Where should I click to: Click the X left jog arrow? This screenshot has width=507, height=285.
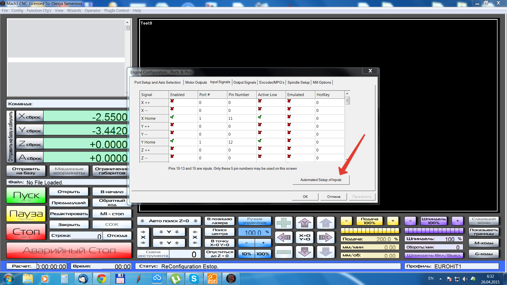[284, 237]
